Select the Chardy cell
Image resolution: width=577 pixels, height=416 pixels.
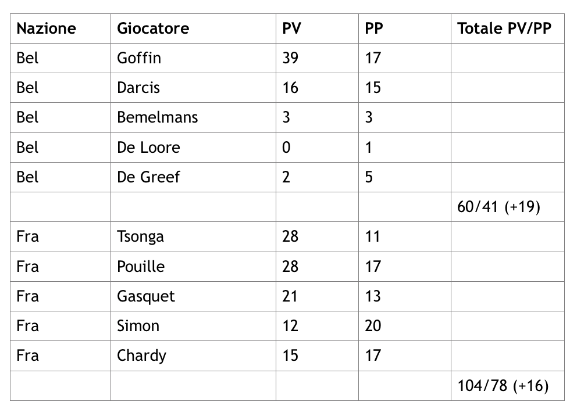tap(141, 356)
